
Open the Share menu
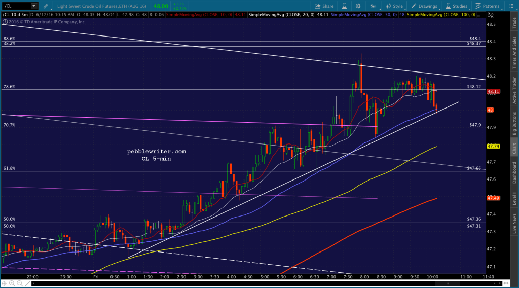324,6
